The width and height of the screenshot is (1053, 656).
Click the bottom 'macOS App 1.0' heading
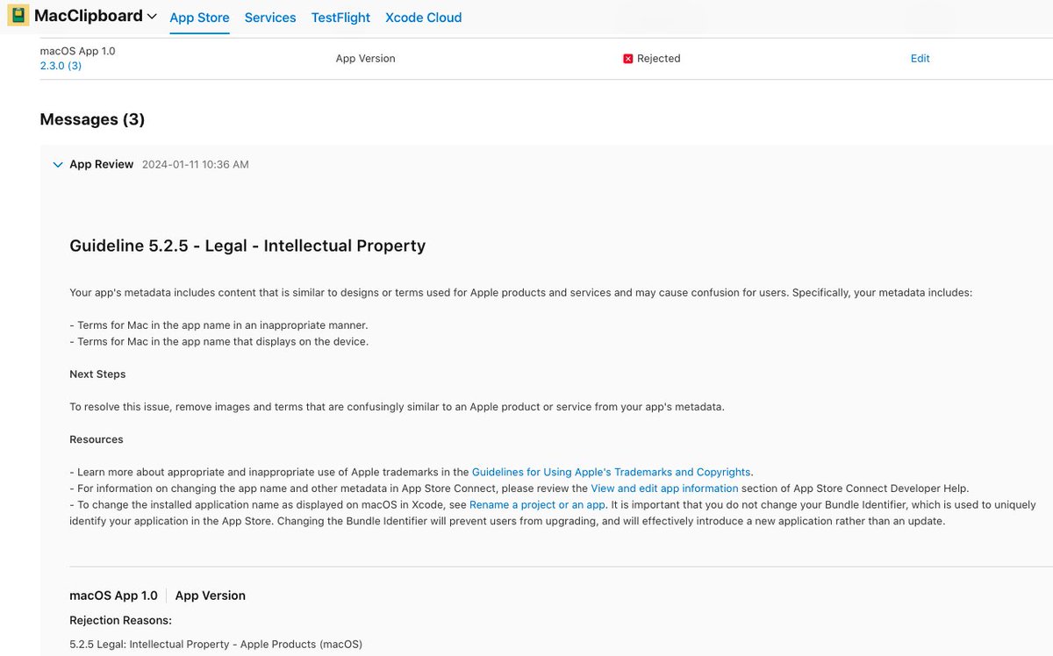(113, 595)
